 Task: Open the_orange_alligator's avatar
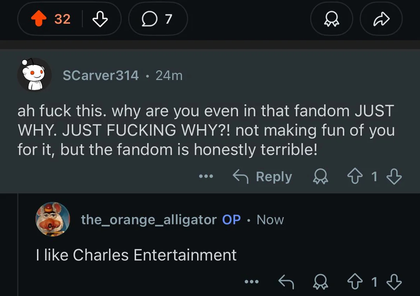pos(52,219)
